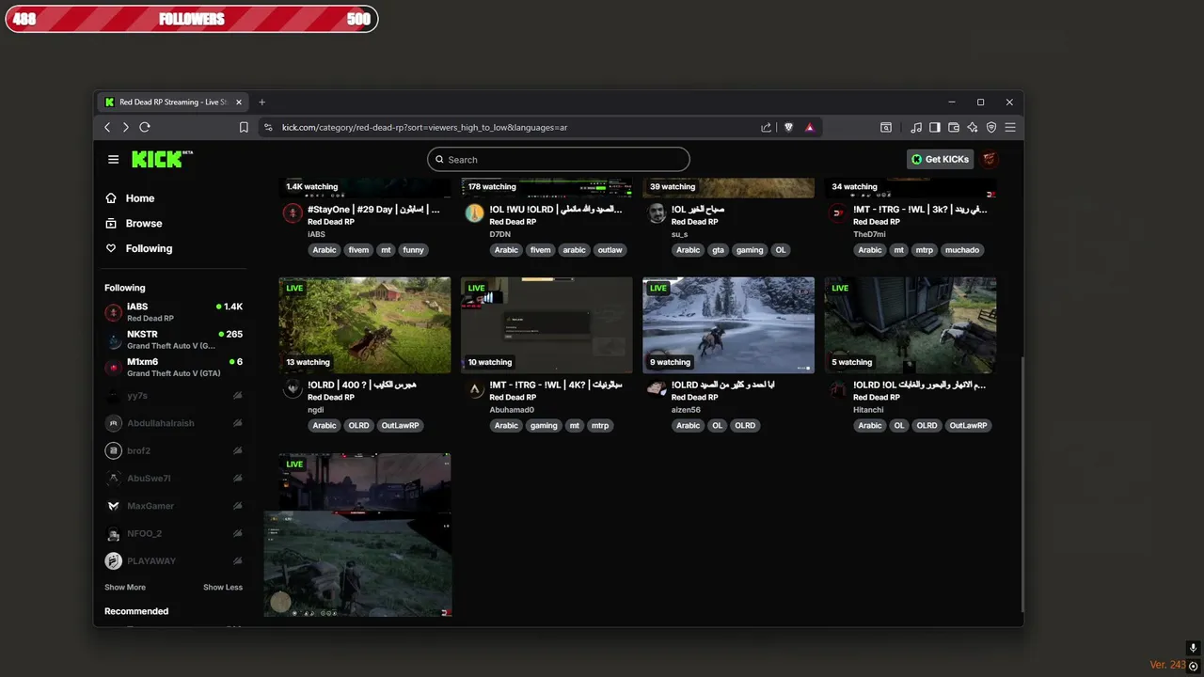
Task: Open the browser hamburger main menu
Action: (x=1010, y=127)
